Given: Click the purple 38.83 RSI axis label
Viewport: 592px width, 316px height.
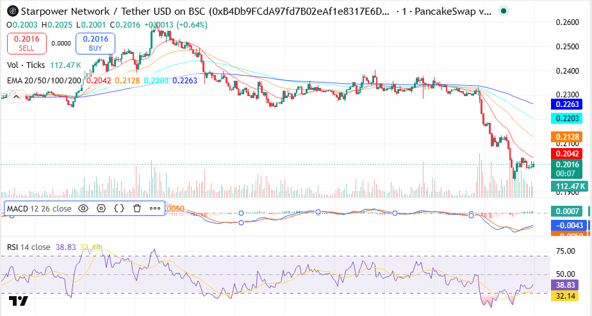Looking at the screenshot, I should pyautogui.click(x=565, y=285).
